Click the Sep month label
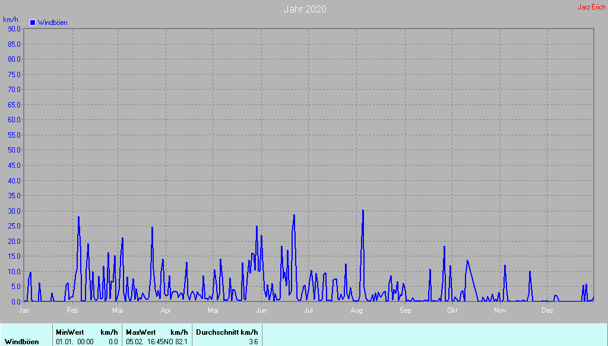 [x=405, y=310]
